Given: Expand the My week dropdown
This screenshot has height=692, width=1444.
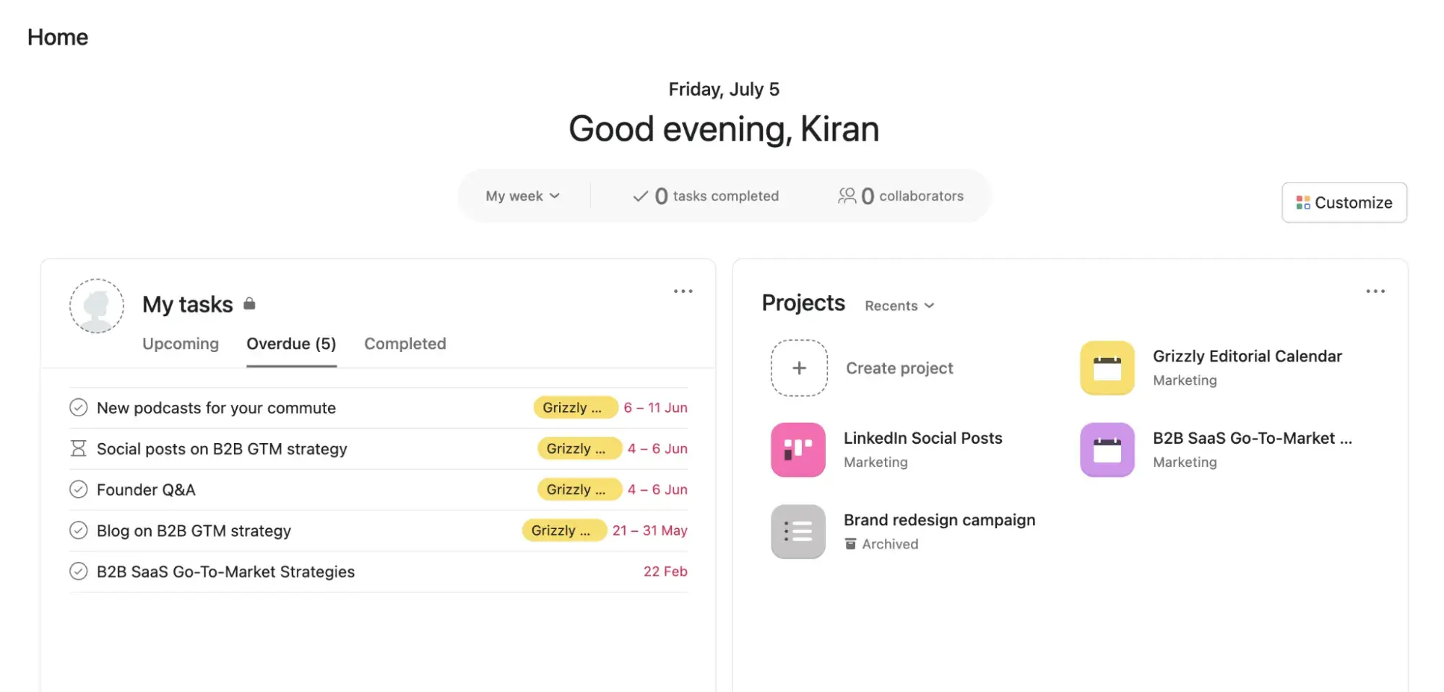Looking at the screenshot, I should tap(522, 196).
